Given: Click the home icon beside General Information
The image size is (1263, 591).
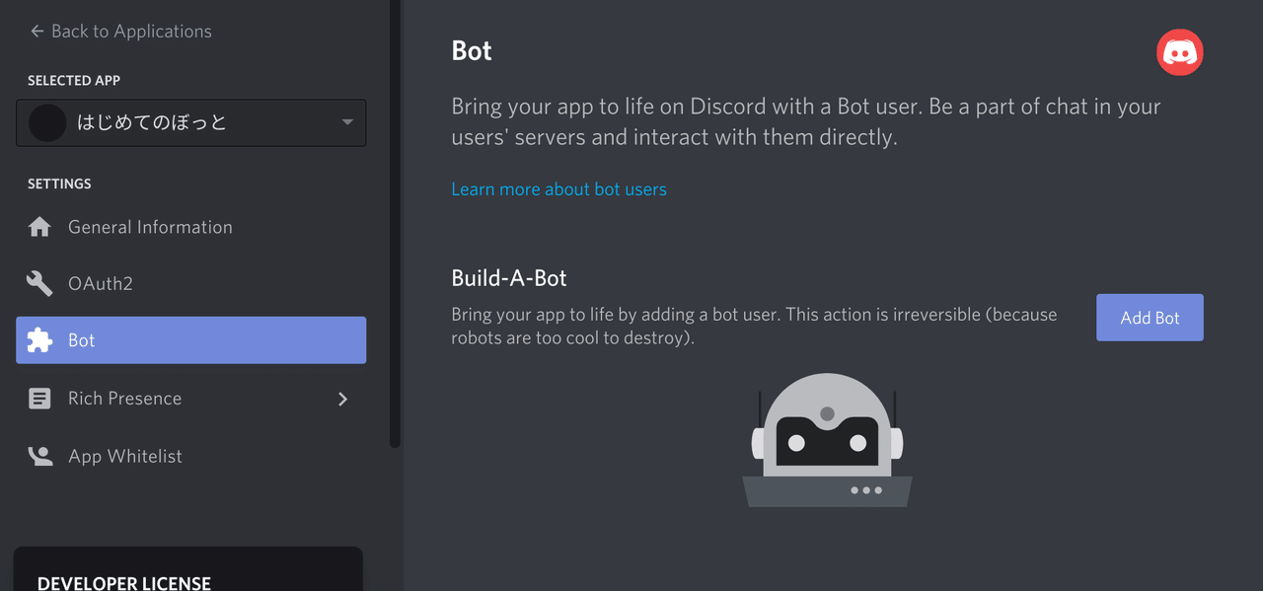Looking at the screenshot, I should coord(39,226).
